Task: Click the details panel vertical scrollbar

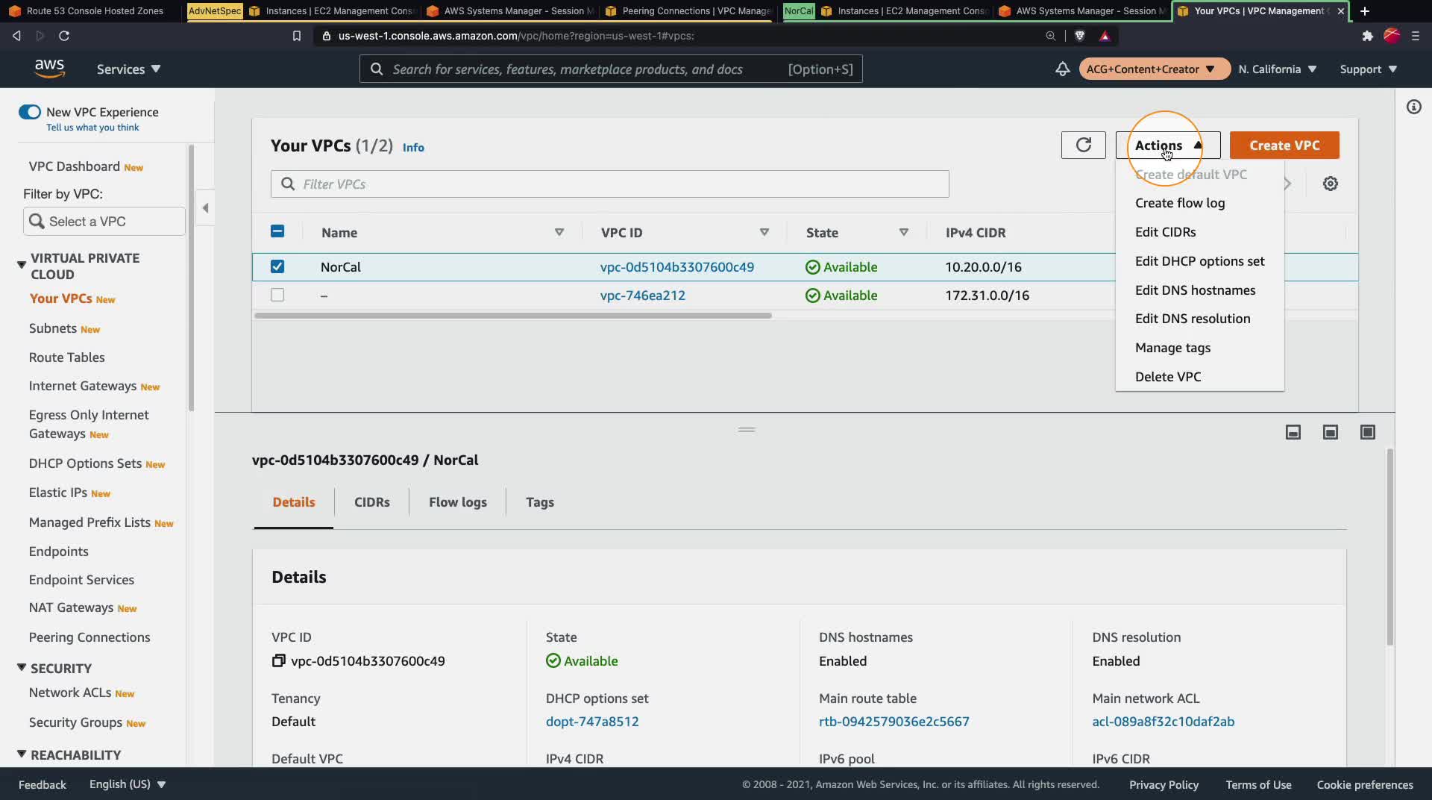Action: [x=1389, y=547]
